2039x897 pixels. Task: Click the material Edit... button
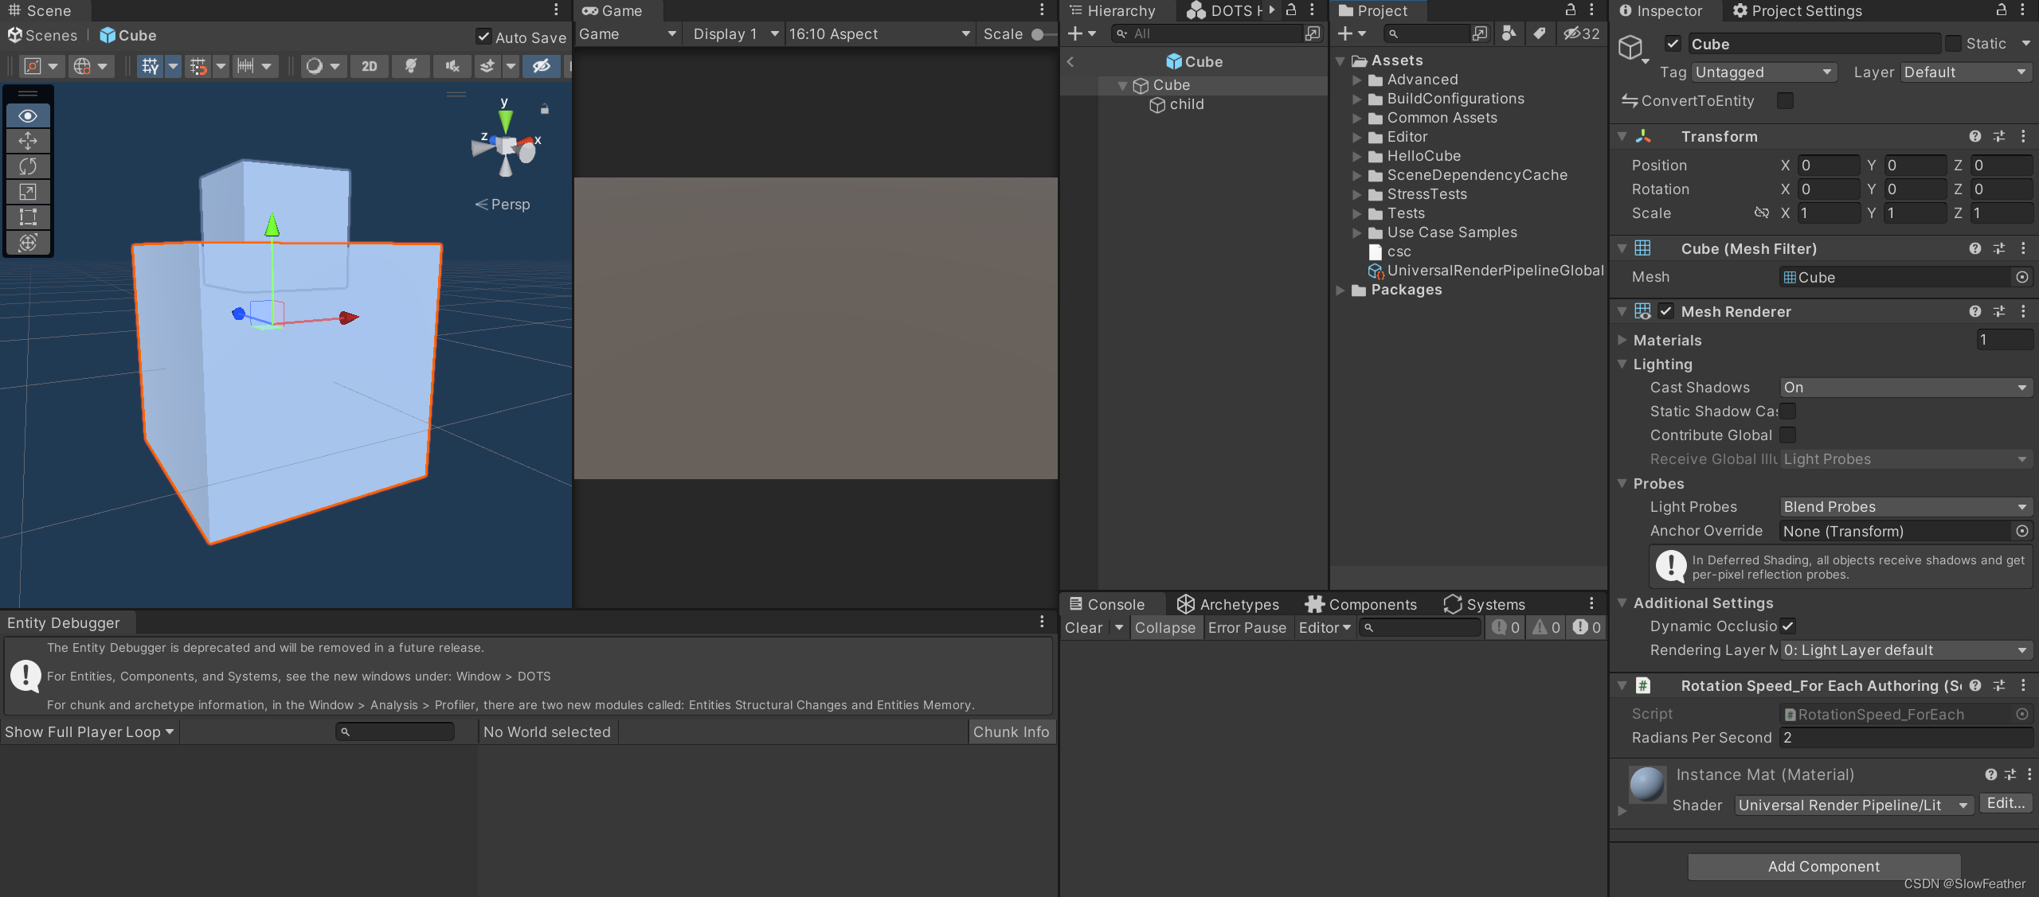[2006, 804]
